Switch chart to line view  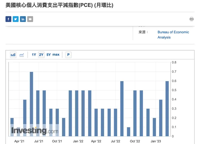(x=22, y=55)
